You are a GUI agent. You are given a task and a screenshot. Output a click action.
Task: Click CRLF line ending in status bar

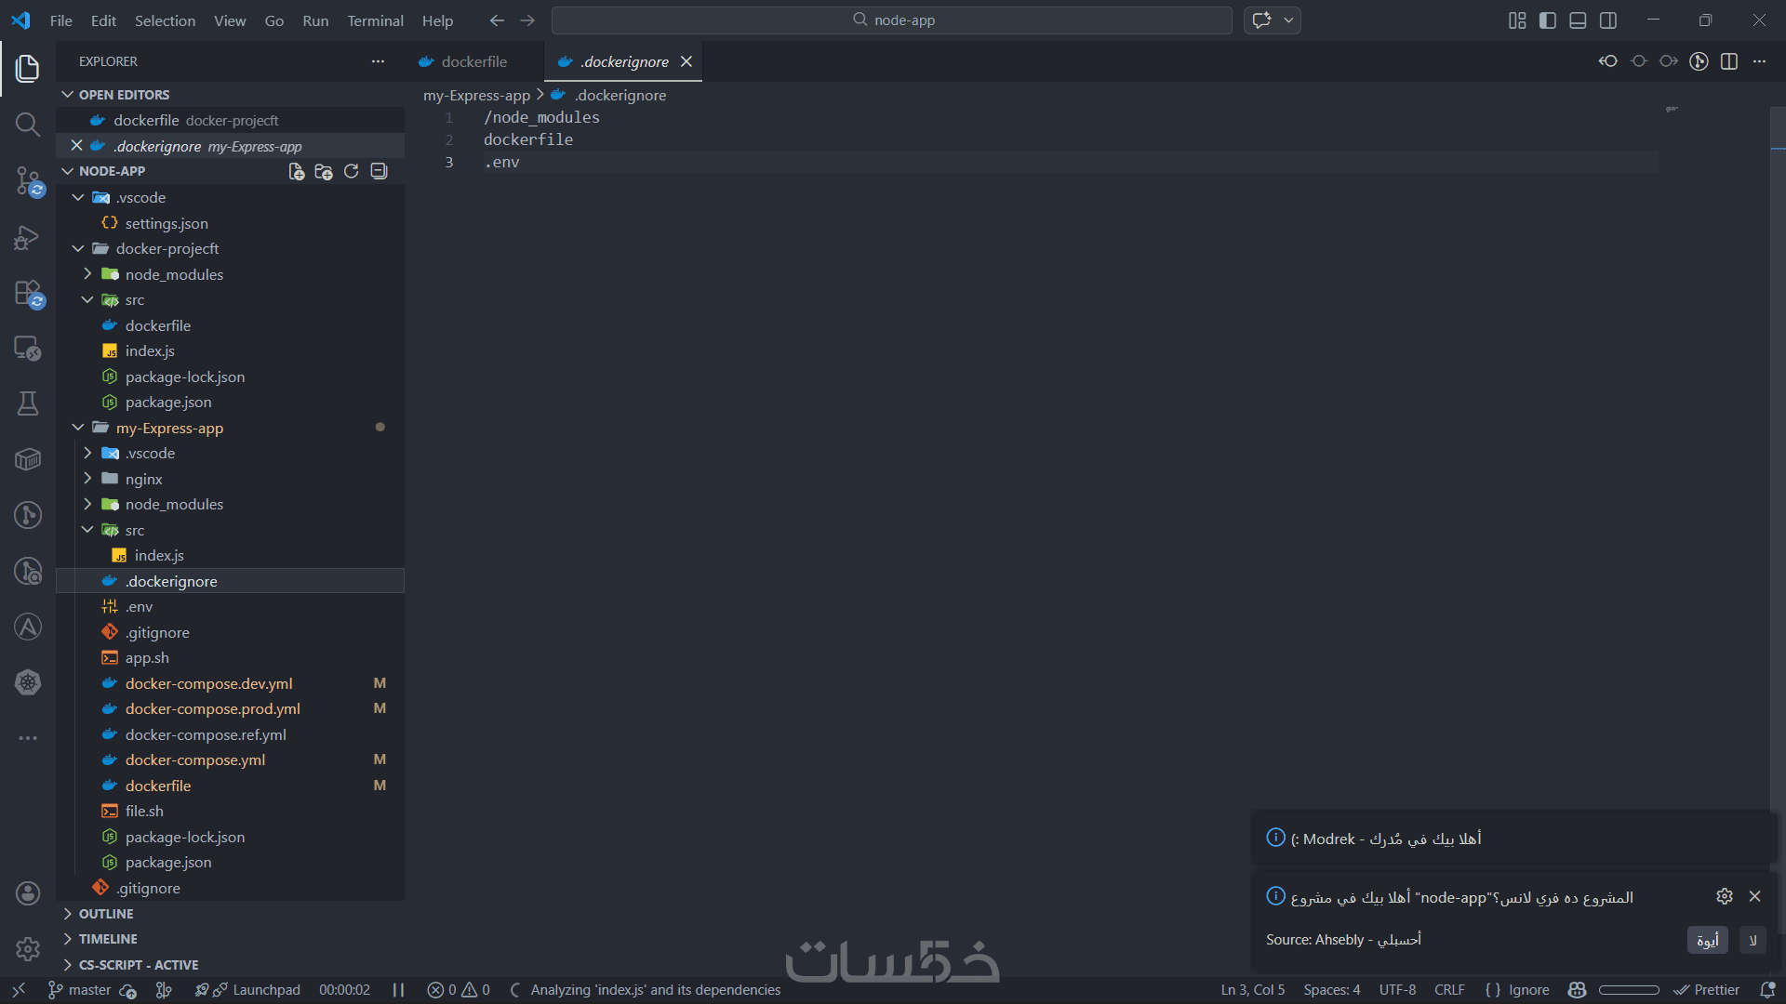pyautogui.click(x=1448, y=990)
